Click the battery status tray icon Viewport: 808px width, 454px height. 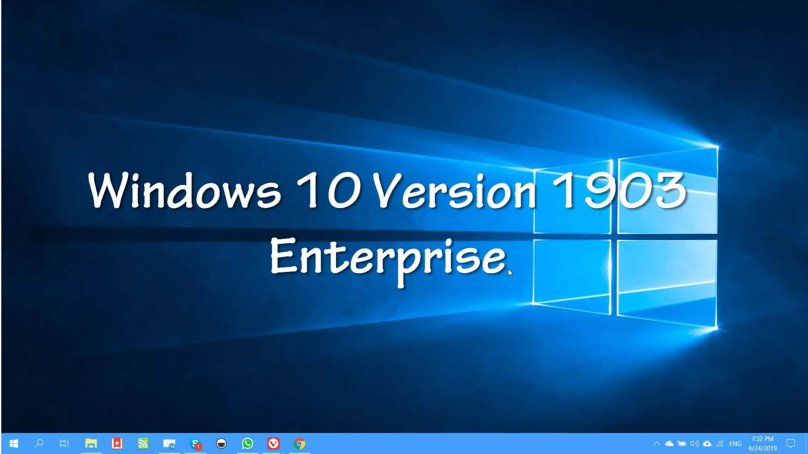pos(682,443)
